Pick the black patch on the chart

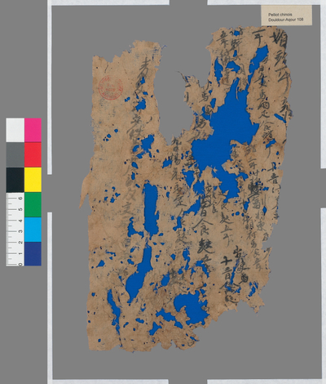[15, 180]
